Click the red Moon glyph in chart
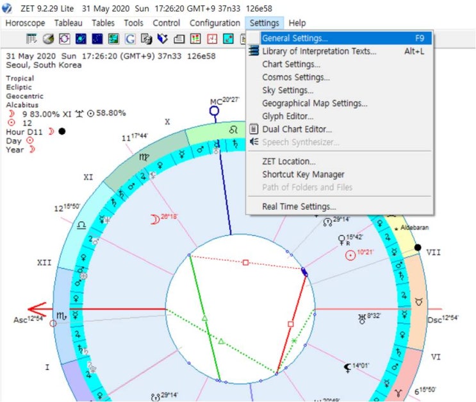This screenshot has height=402, width=476. pos(154,219)
